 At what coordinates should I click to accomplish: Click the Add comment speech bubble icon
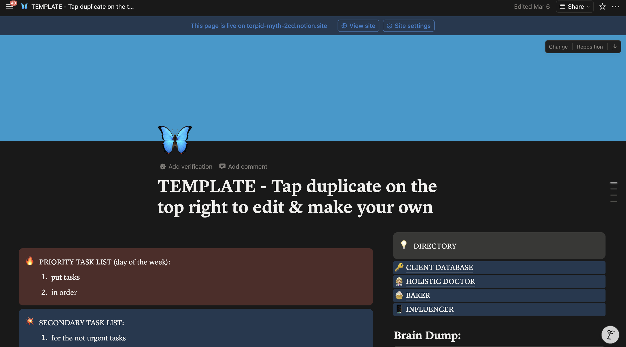[222, 166]
